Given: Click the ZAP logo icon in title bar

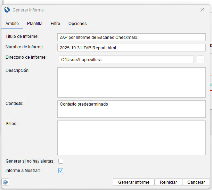Looking at the screenshot, I should coord(7,10).
